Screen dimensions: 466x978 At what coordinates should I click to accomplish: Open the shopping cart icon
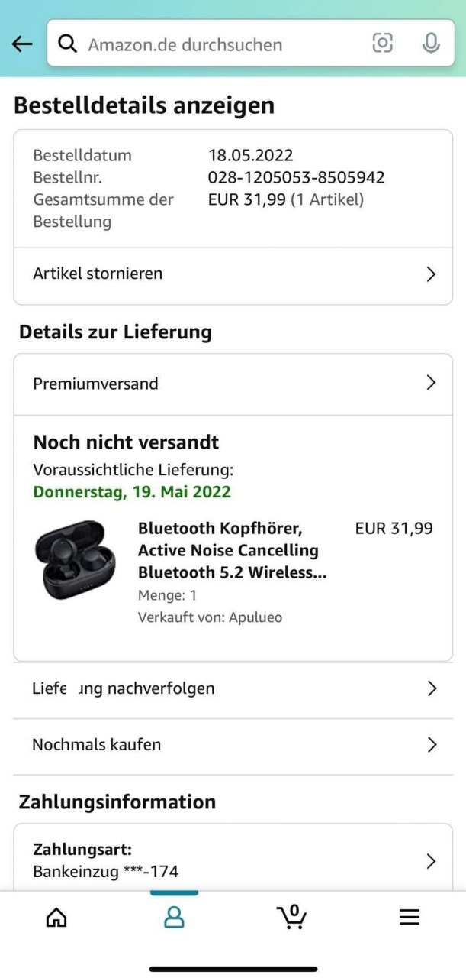[291, 916]
